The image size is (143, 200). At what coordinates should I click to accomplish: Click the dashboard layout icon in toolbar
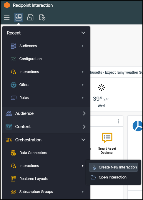pos(19,17)
